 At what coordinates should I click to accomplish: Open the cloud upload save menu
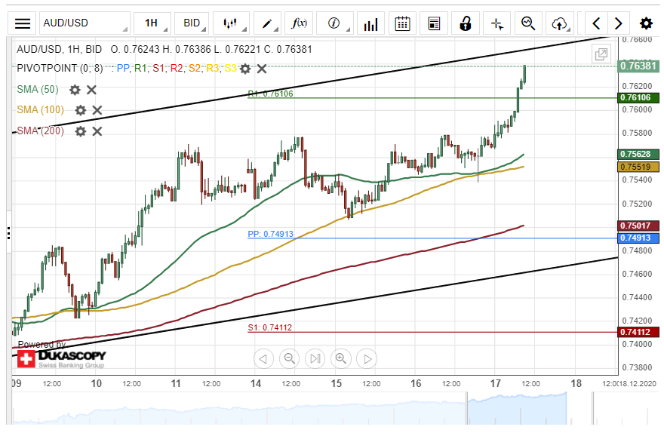tap(560, 23)
